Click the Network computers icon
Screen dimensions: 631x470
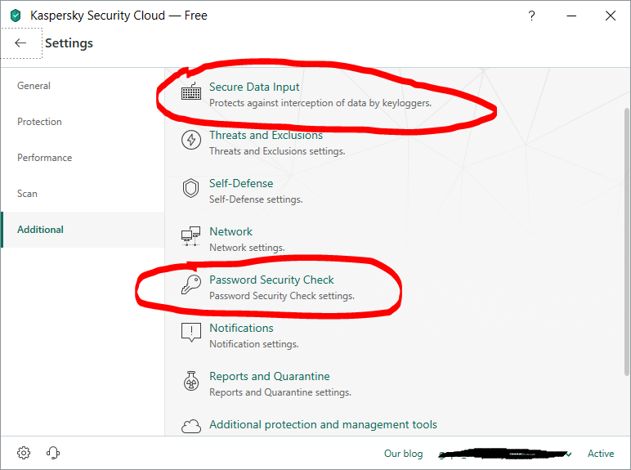tap(191, 237)
